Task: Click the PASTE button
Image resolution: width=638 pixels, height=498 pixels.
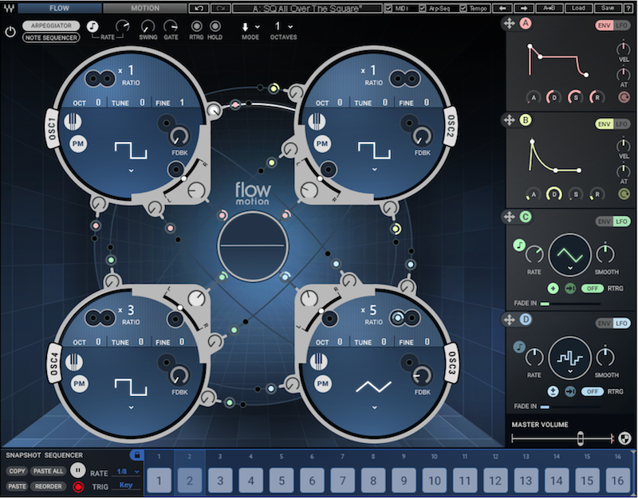Action: 17,486
